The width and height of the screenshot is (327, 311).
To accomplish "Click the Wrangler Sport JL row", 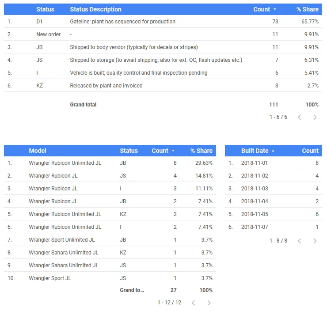I will tap(110, 278).
